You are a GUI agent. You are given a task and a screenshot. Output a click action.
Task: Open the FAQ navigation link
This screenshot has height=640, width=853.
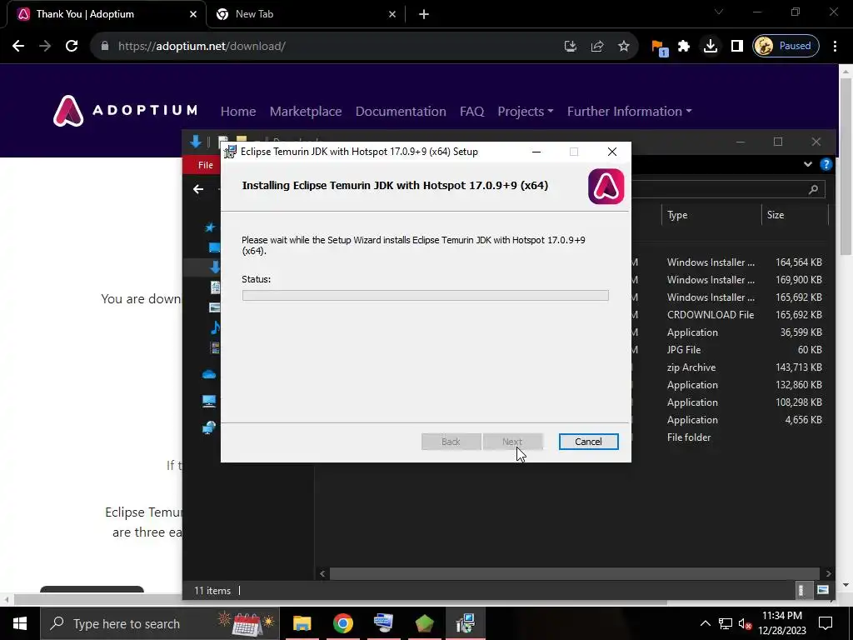coord(471,111)
